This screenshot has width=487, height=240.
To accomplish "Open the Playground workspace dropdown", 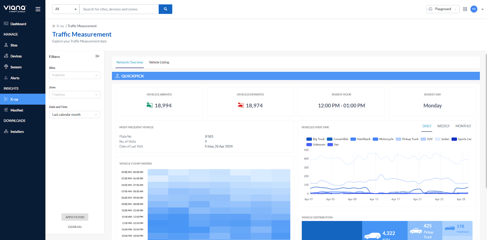I will click(x=443, y=9).
